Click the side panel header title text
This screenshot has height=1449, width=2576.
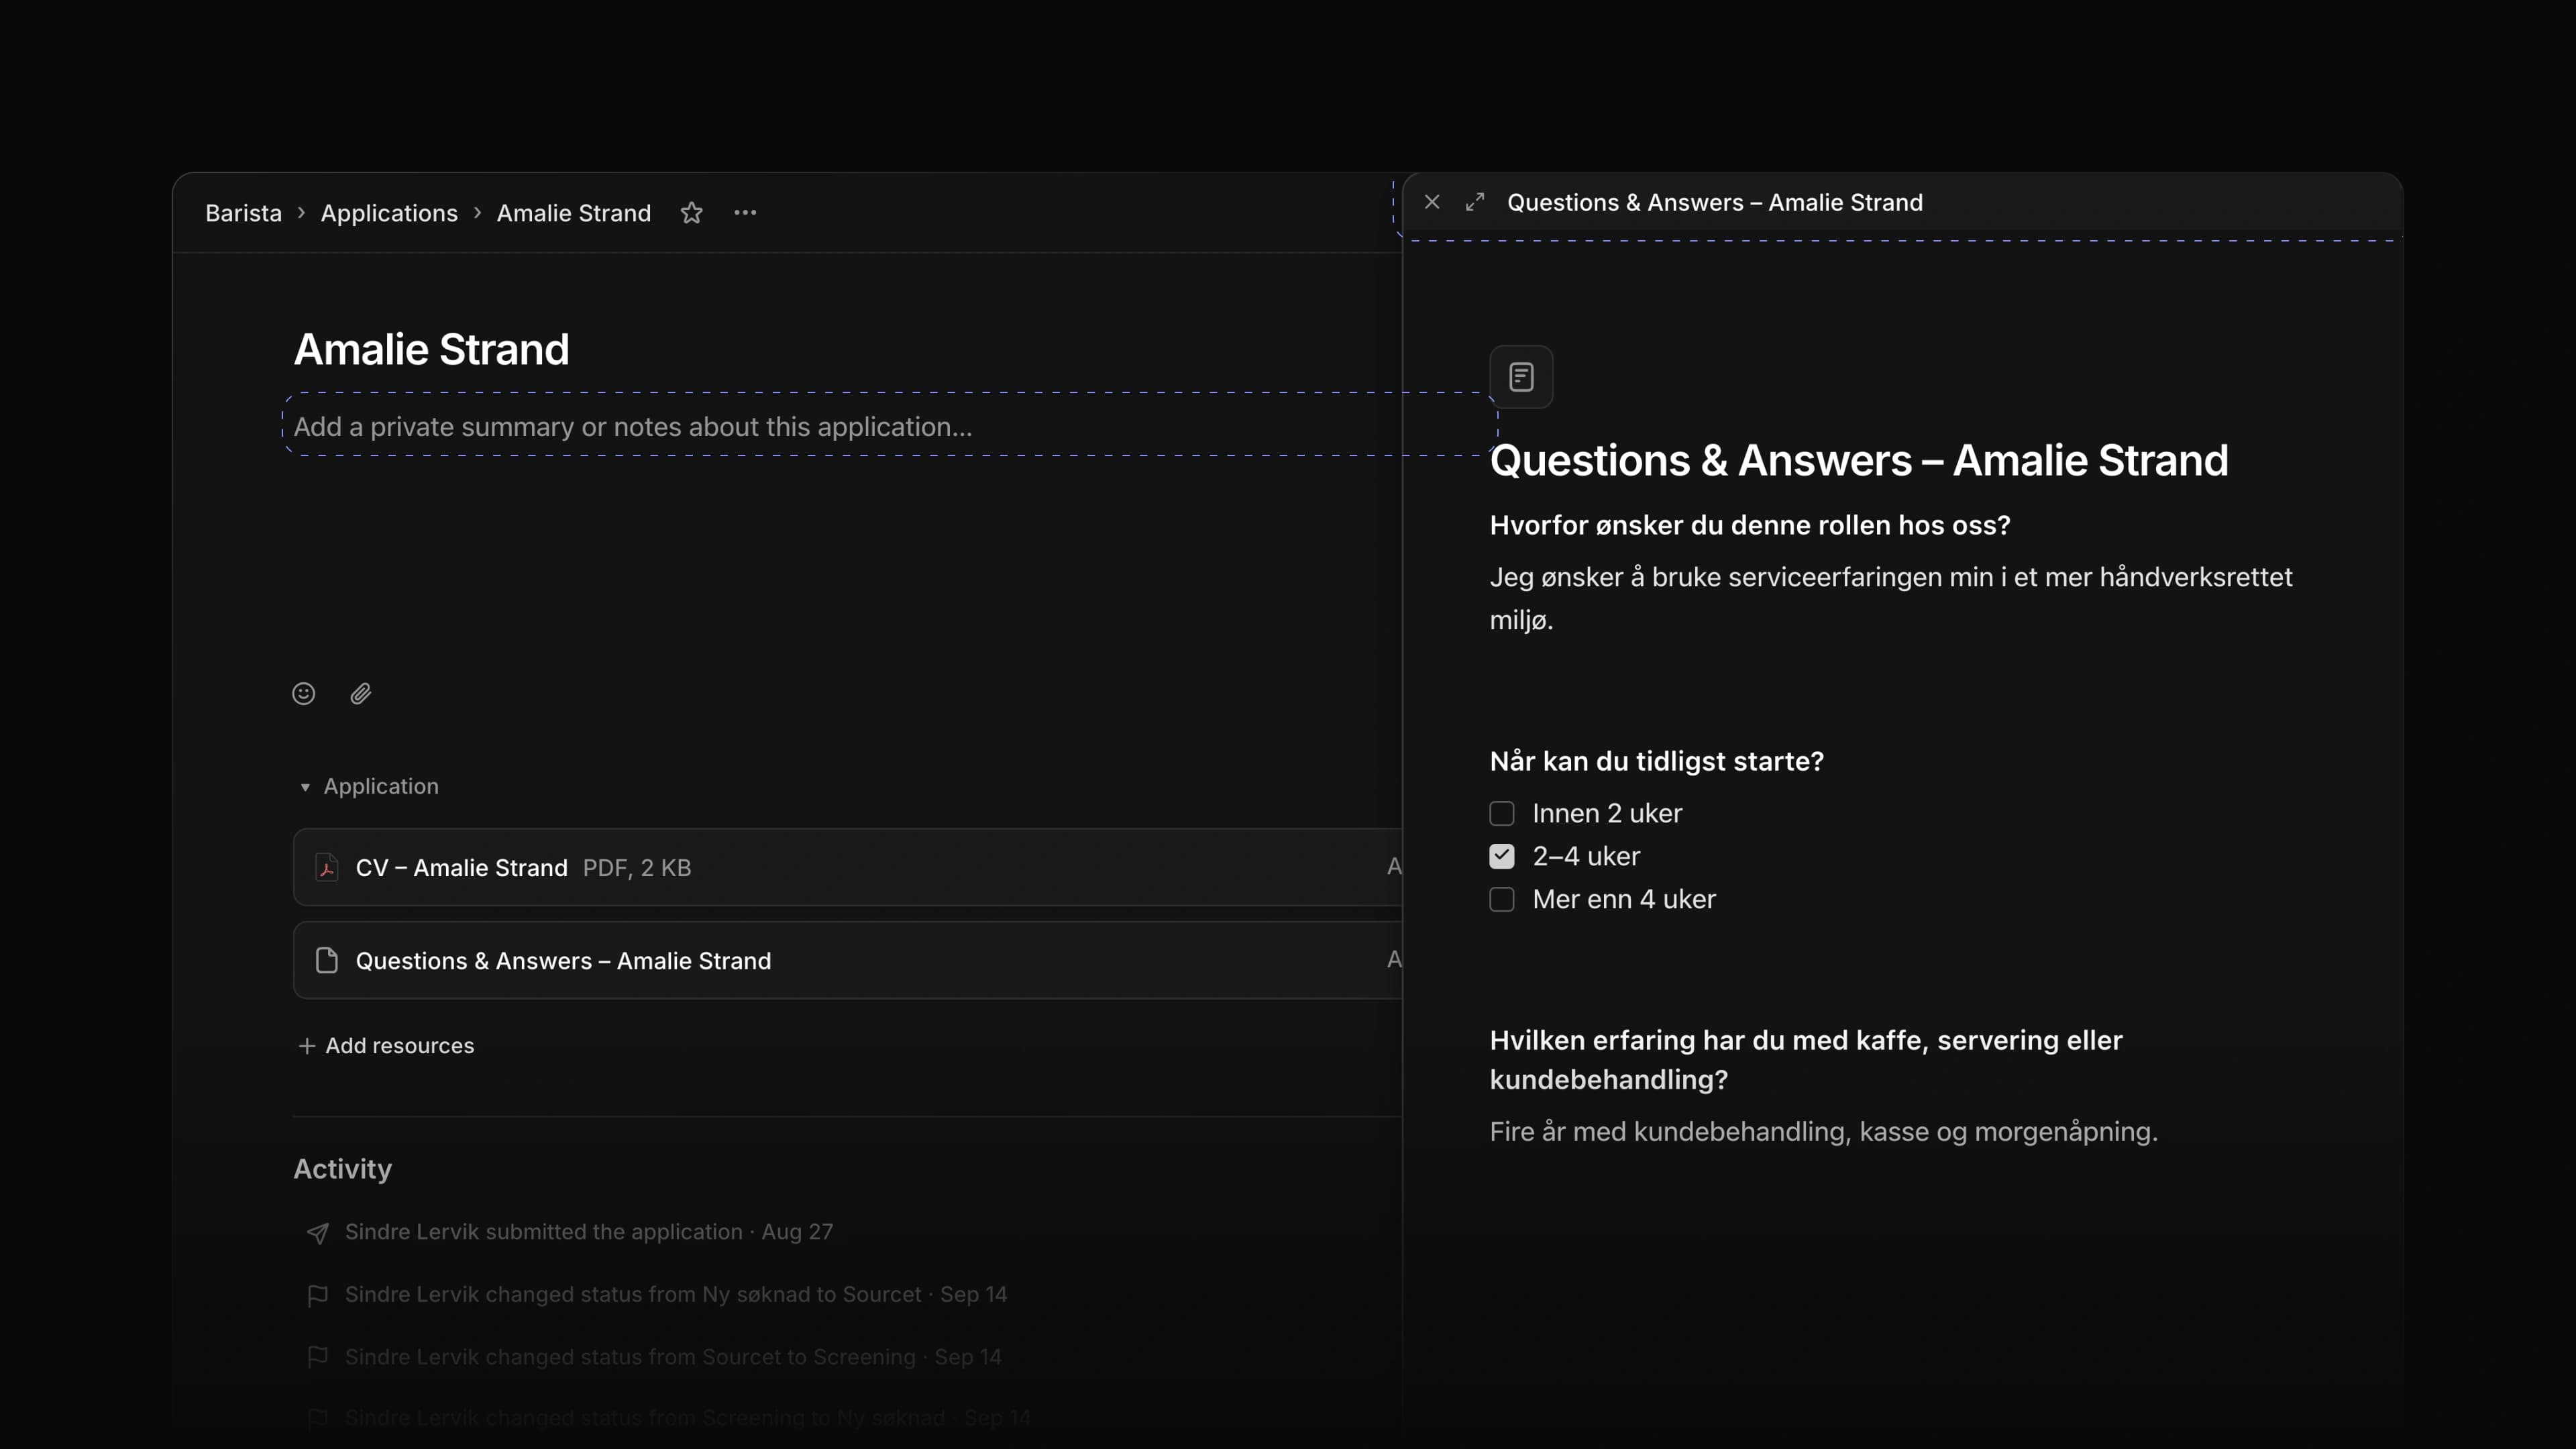click(1715, 202)
